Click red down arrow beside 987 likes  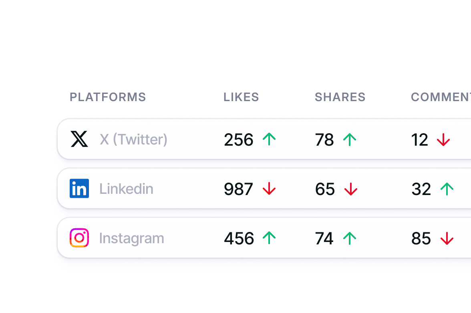[269, 189]
